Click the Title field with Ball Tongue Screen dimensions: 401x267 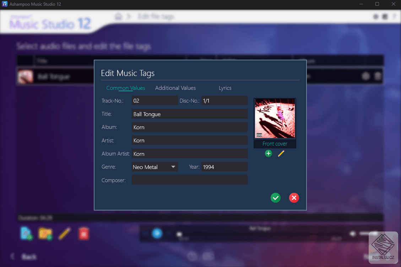190,114
